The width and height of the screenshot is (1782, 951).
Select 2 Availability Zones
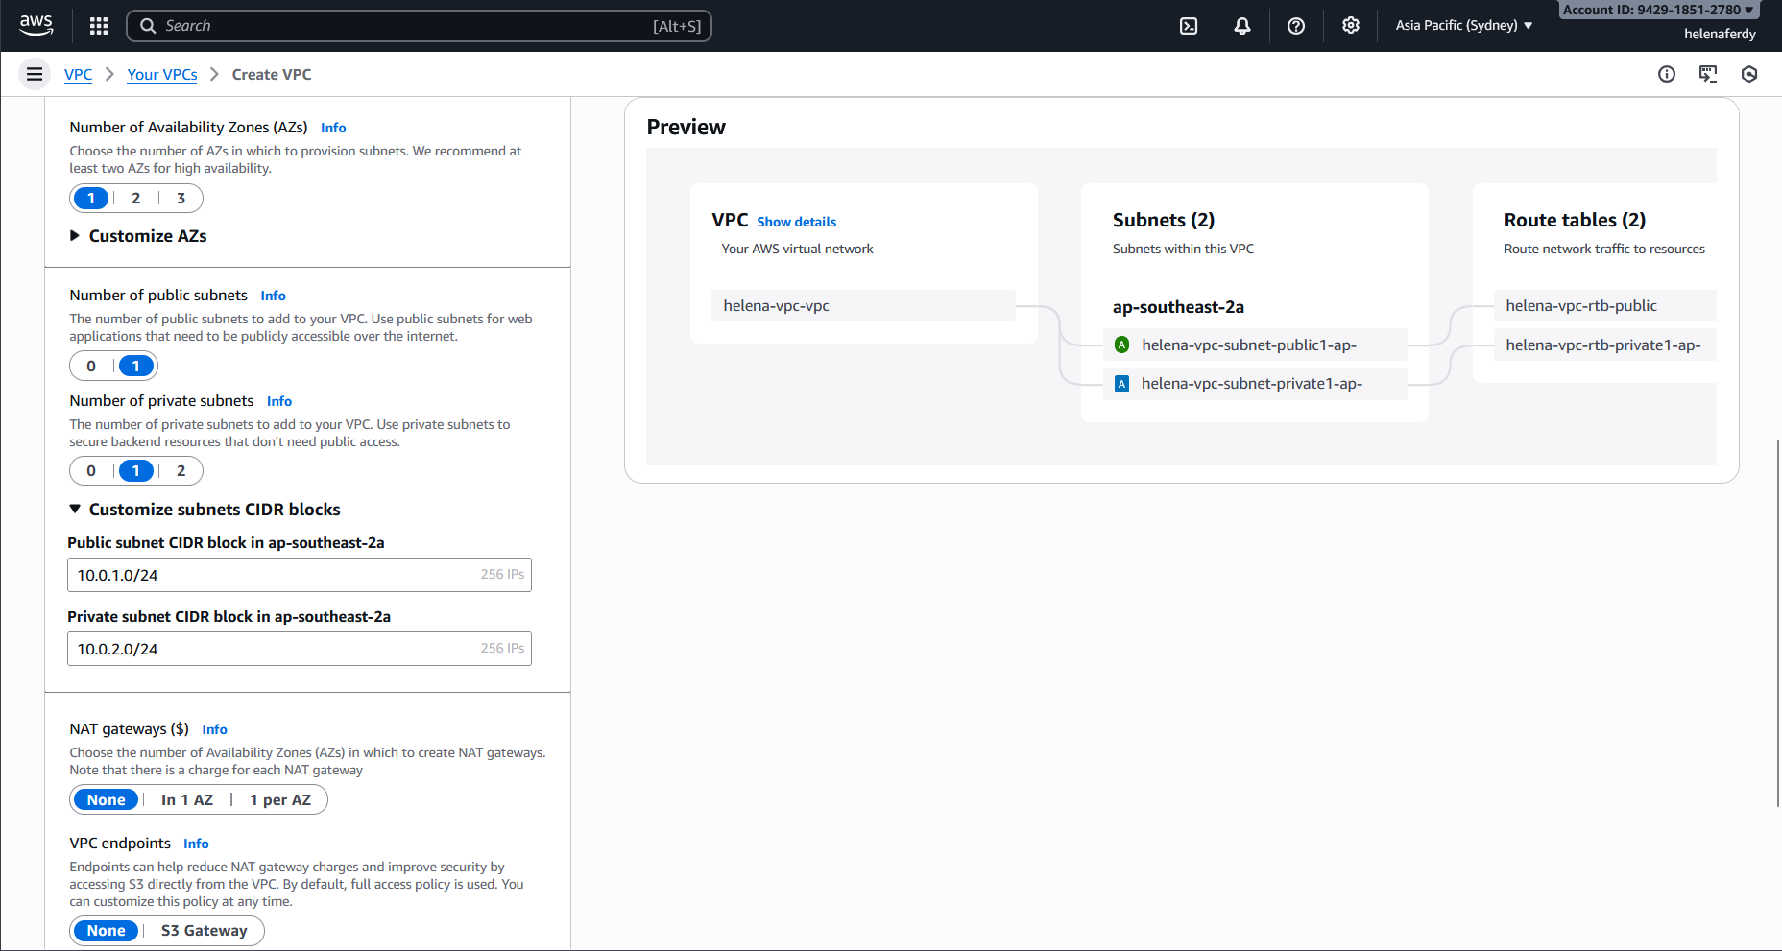click(136, 199)
